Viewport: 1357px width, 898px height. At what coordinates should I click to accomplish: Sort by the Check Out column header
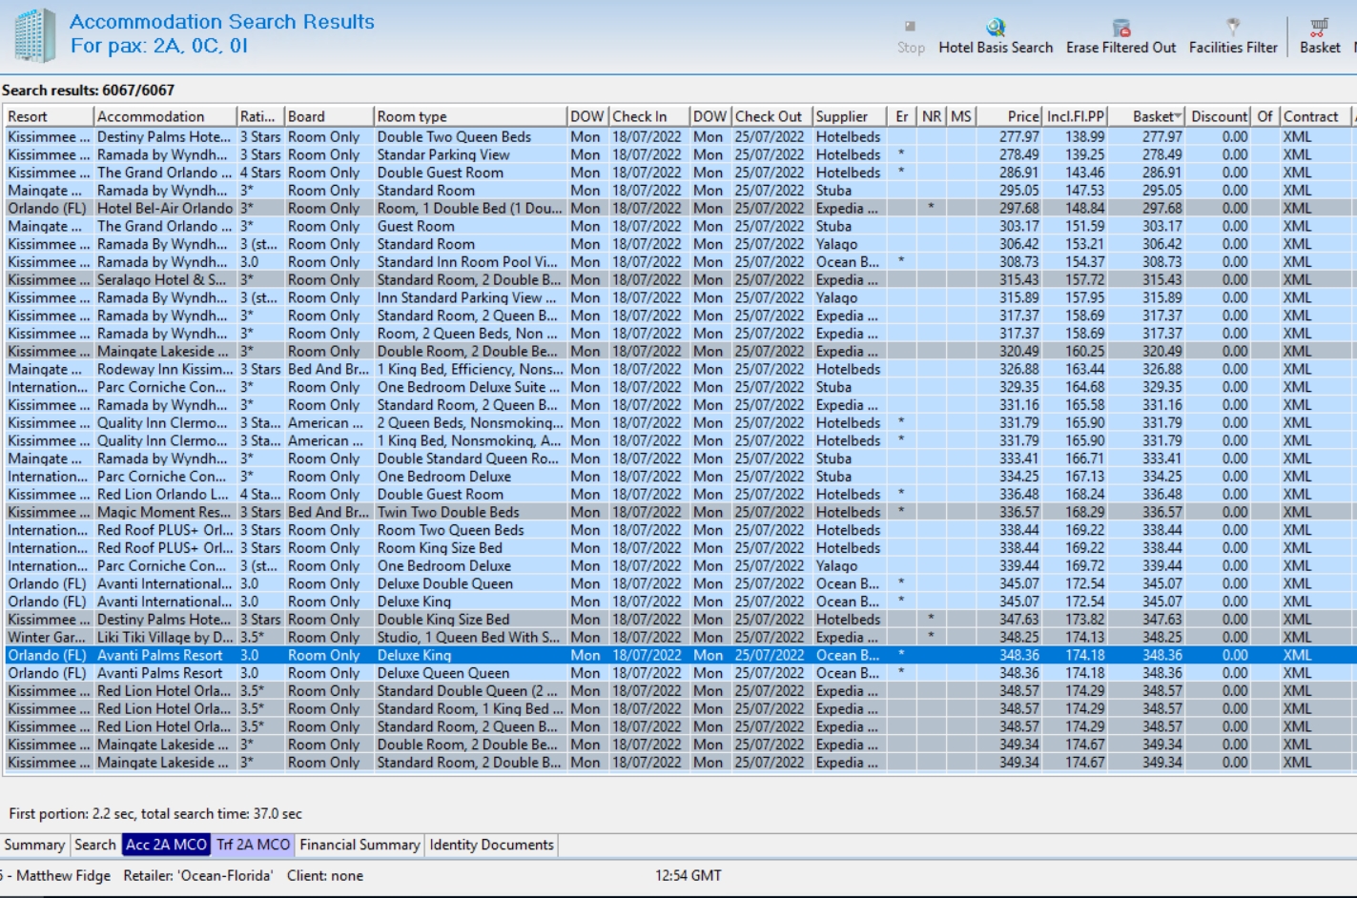771,116
